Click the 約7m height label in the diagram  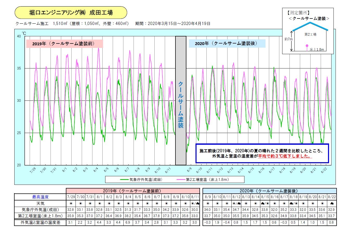tap(288, 39)
